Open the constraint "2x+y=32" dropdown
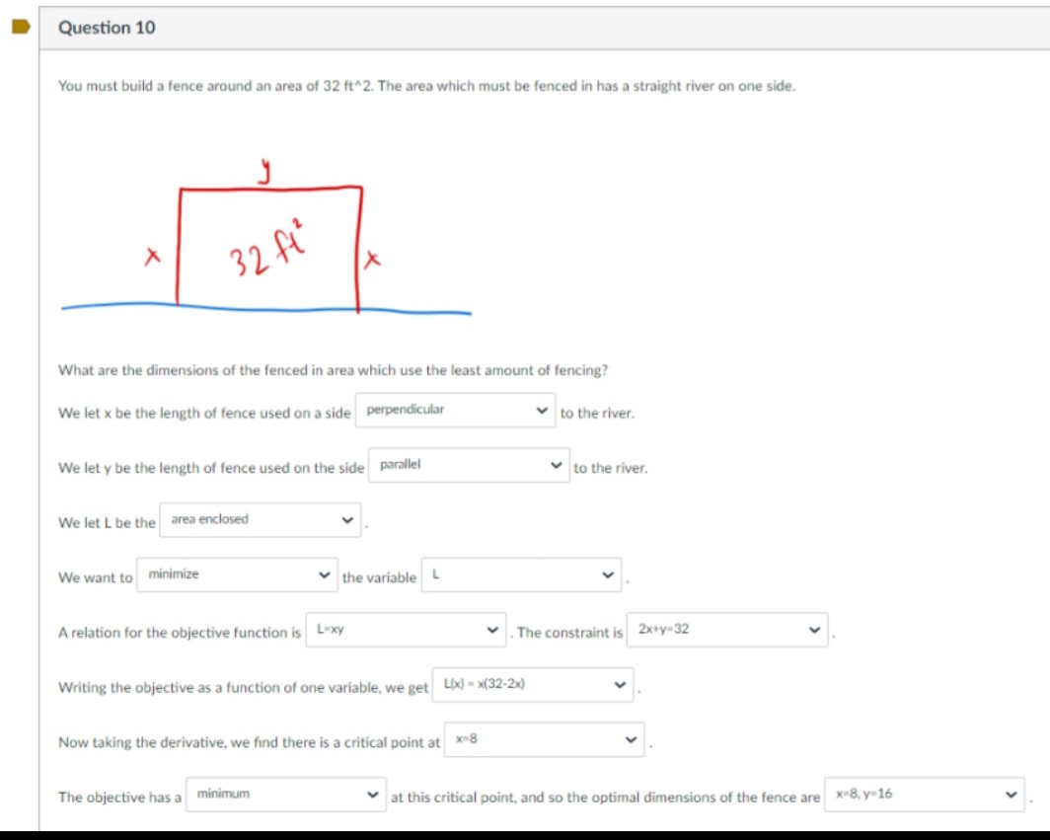This screenshot has height=840, width=1050. pos(726,629)
